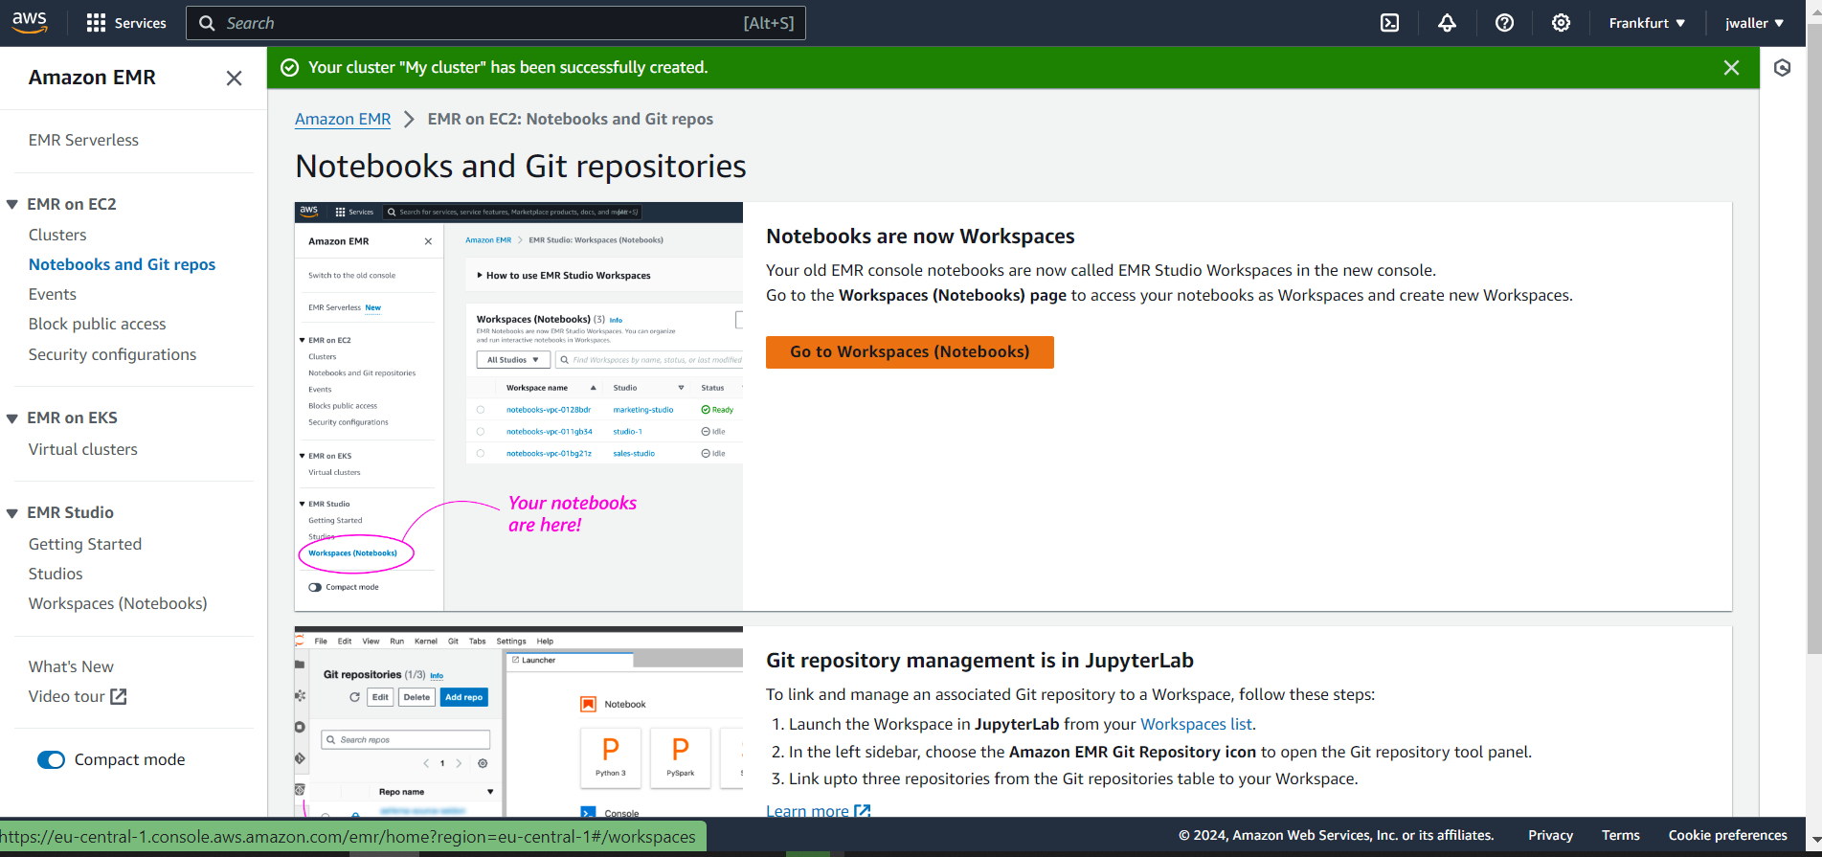
Task: Click Go to Workspaces (Notebooks) button
Action: (x=910, y=352)
